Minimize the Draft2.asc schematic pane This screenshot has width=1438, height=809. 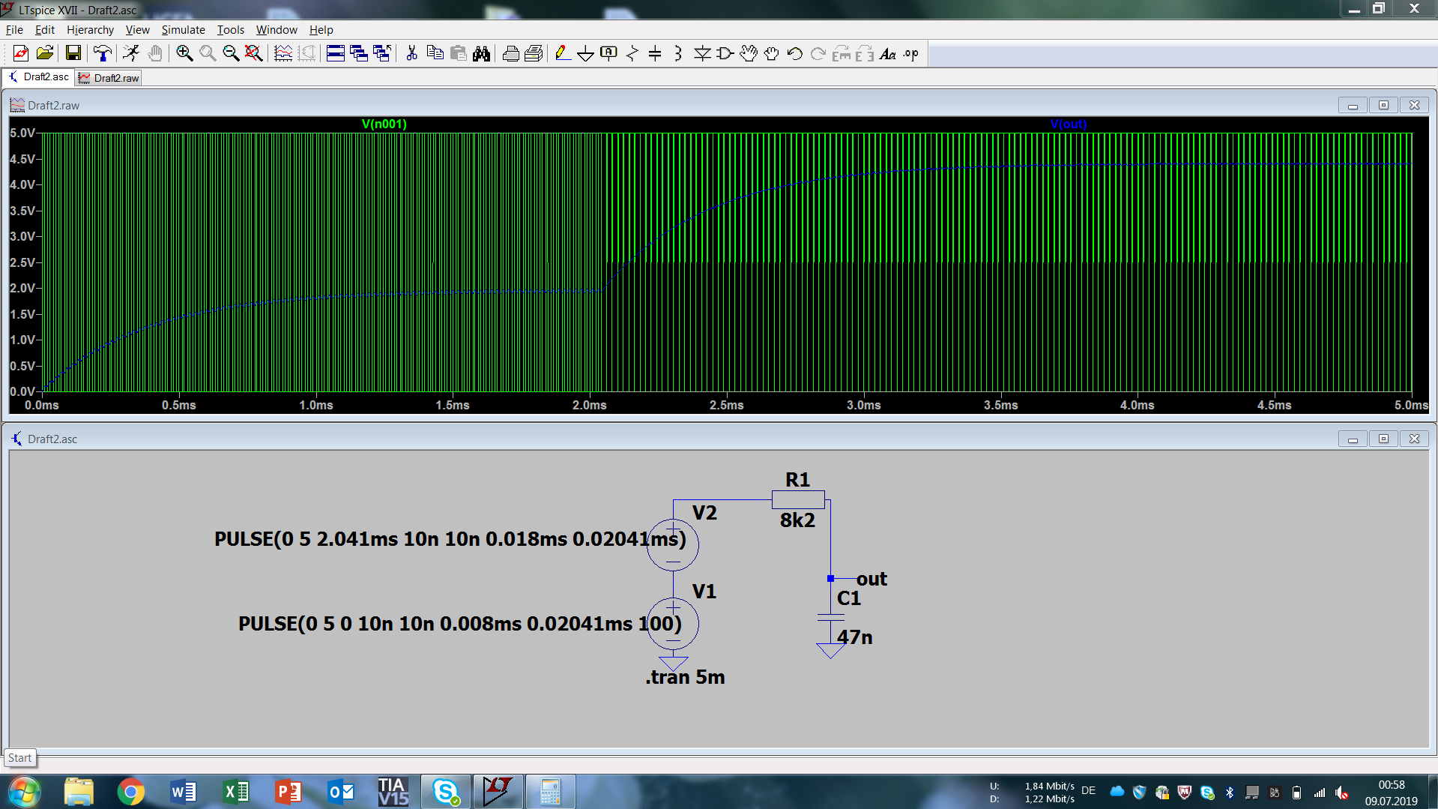coord(1353,439)
